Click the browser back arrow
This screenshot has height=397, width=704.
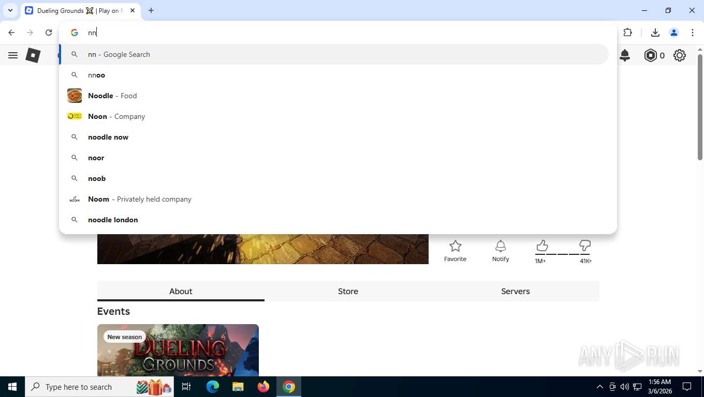point(11,33)
